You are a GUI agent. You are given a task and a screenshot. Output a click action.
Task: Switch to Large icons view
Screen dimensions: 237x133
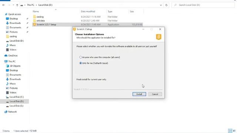[234, 131]
